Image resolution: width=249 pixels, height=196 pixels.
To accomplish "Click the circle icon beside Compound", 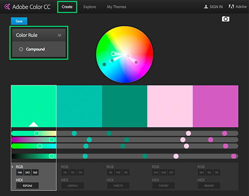I will (x=21, y=49).
